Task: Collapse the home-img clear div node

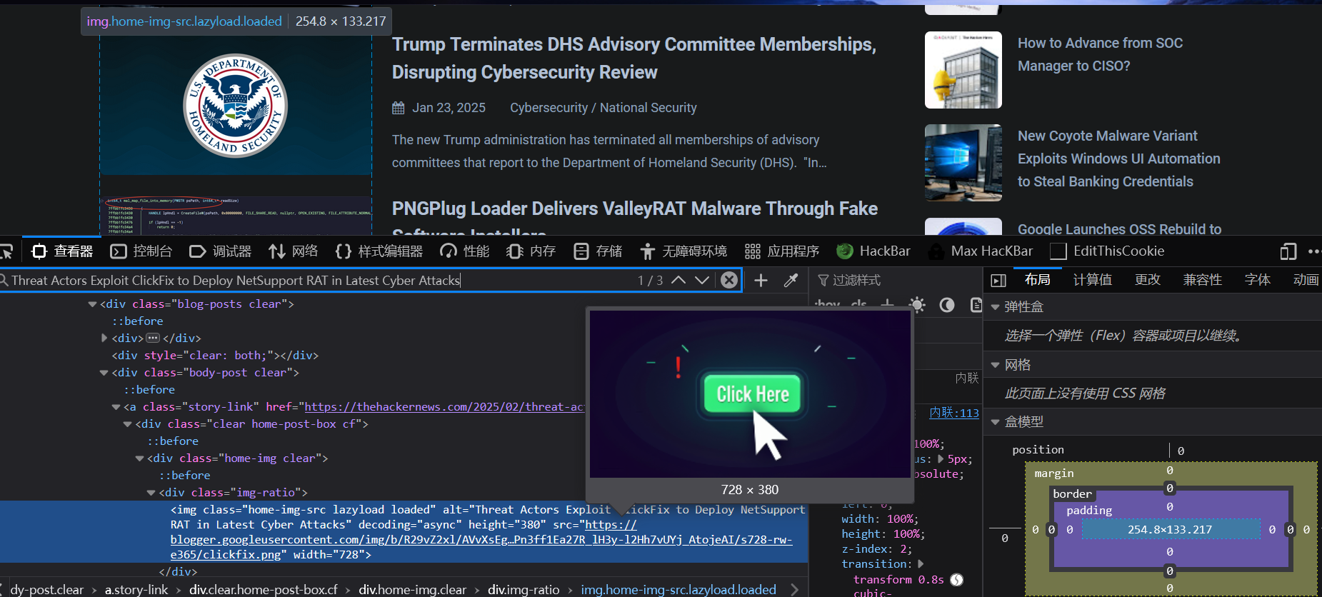Action: click(x=140, y=458)
